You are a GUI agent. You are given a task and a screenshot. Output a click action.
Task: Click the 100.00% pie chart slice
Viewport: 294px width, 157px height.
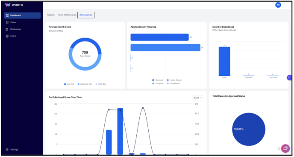click(249, 129)
